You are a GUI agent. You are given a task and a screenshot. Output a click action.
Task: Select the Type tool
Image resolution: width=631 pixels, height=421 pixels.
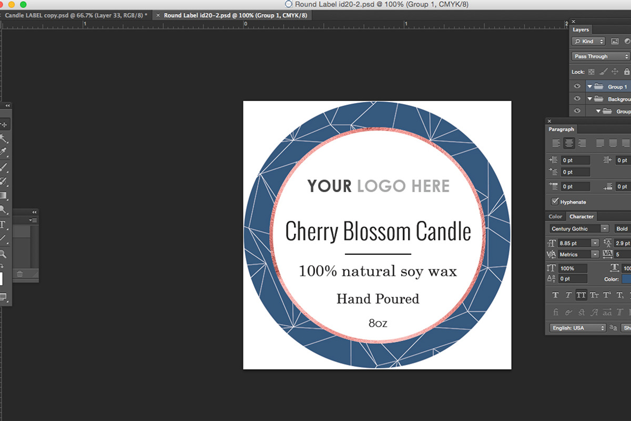[3, 225]
